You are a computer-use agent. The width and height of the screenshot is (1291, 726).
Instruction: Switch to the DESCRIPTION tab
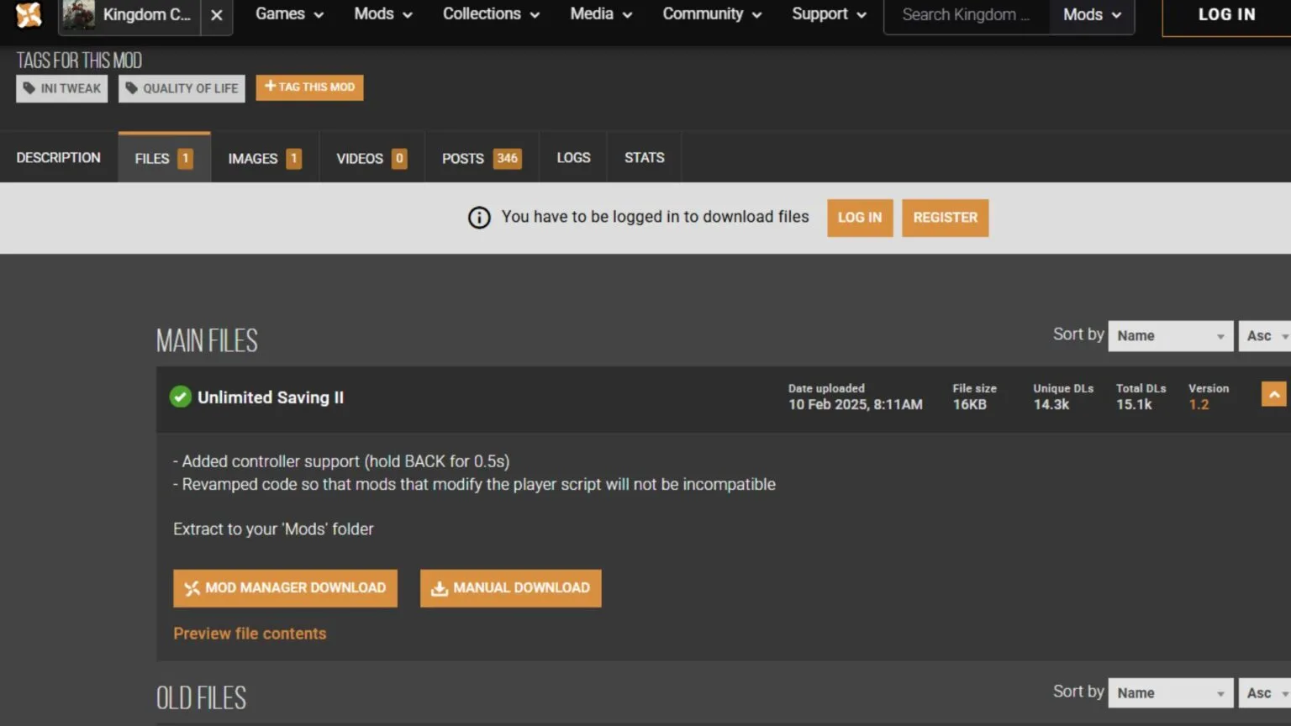coord(58,158)
